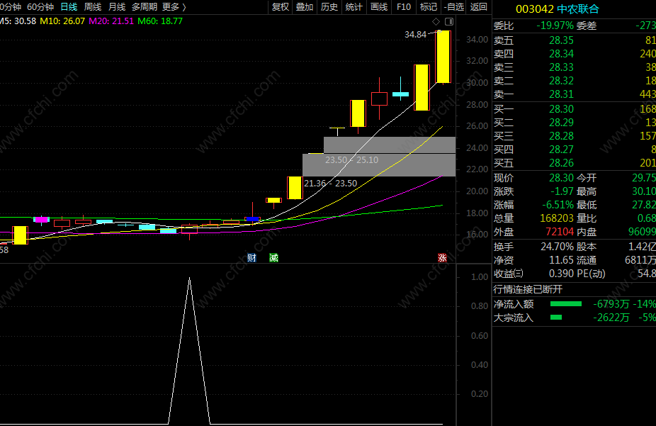The height and width of the screenshot is (426, 656).
Task: Click the peak of the indicator spike
Action: pyautogui.click(x=190, y=279)
